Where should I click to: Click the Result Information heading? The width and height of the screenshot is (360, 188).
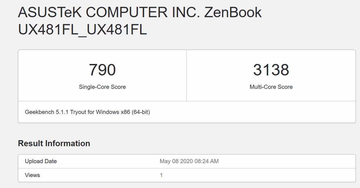coord(54,143)
